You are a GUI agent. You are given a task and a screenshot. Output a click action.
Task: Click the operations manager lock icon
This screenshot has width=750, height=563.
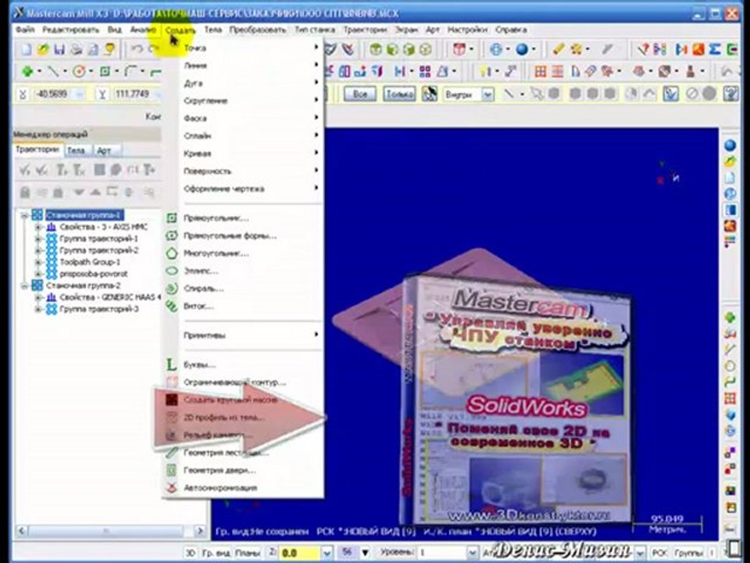[25, 192]
